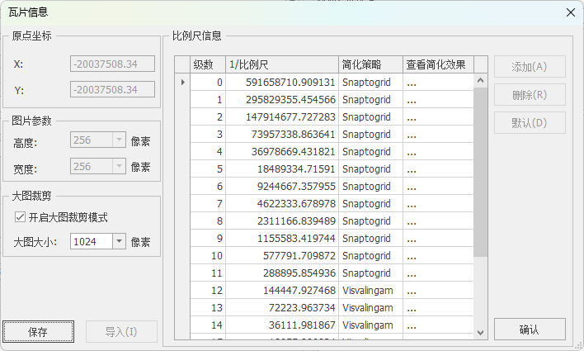This screenshot has width=584, height=351.
Task: Click the 1/比例尺 column header
Action: pos(281,64)
